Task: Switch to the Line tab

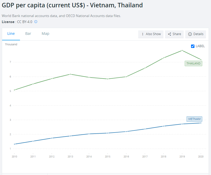Action: point(11,34)
